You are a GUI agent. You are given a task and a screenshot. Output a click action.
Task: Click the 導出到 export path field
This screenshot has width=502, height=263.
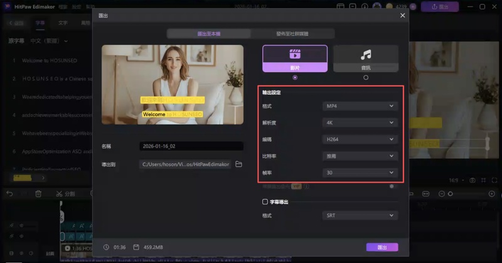(x=185, y=164)
